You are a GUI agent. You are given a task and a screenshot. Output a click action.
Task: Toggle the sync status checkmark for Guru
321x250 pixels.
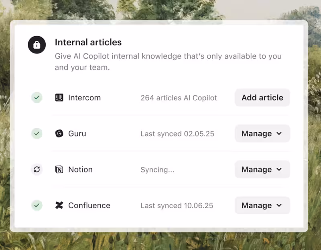(37, 133)
